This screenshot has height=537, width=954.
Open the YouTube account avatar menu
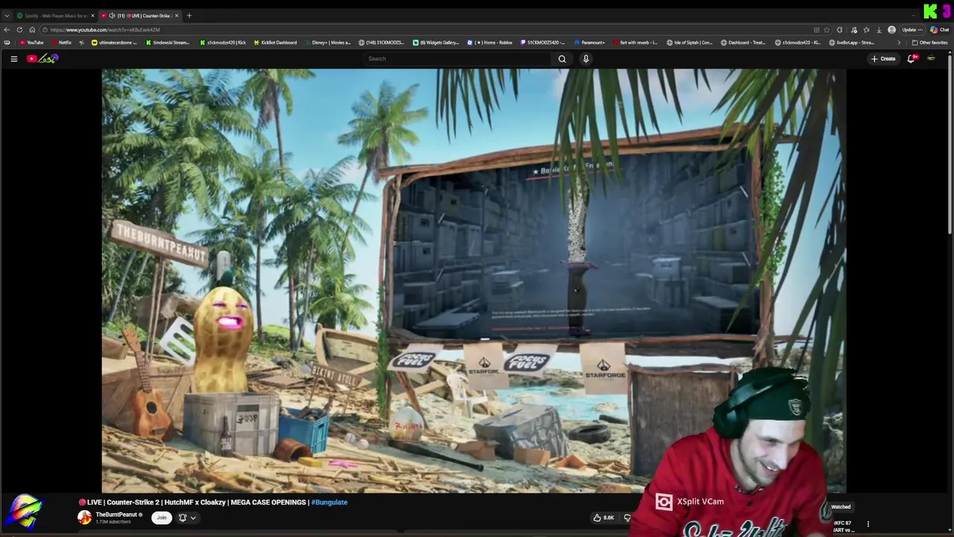[931, 59]
